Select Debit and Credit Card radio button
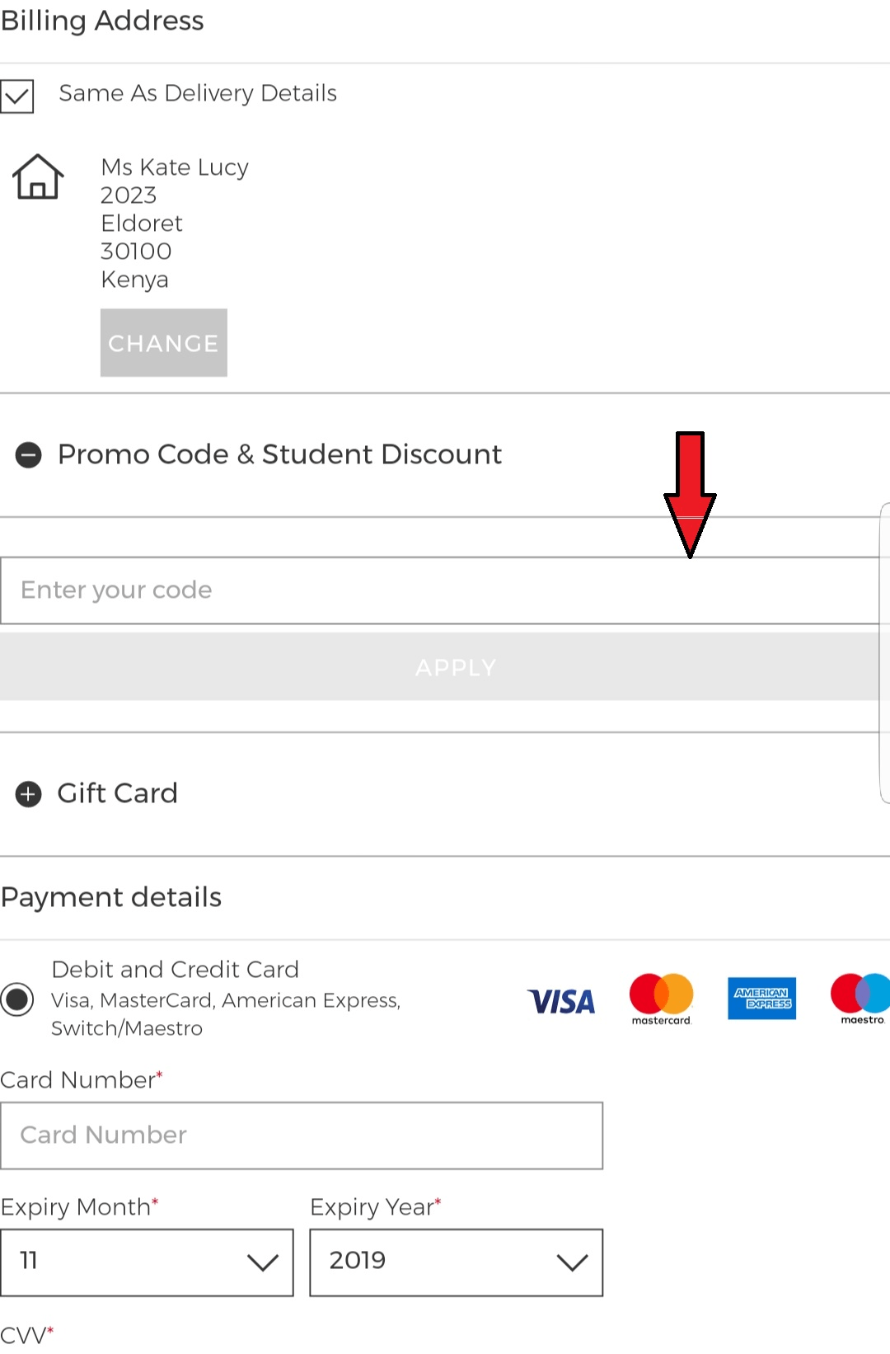890x1354 pixels. coord(16,999)
